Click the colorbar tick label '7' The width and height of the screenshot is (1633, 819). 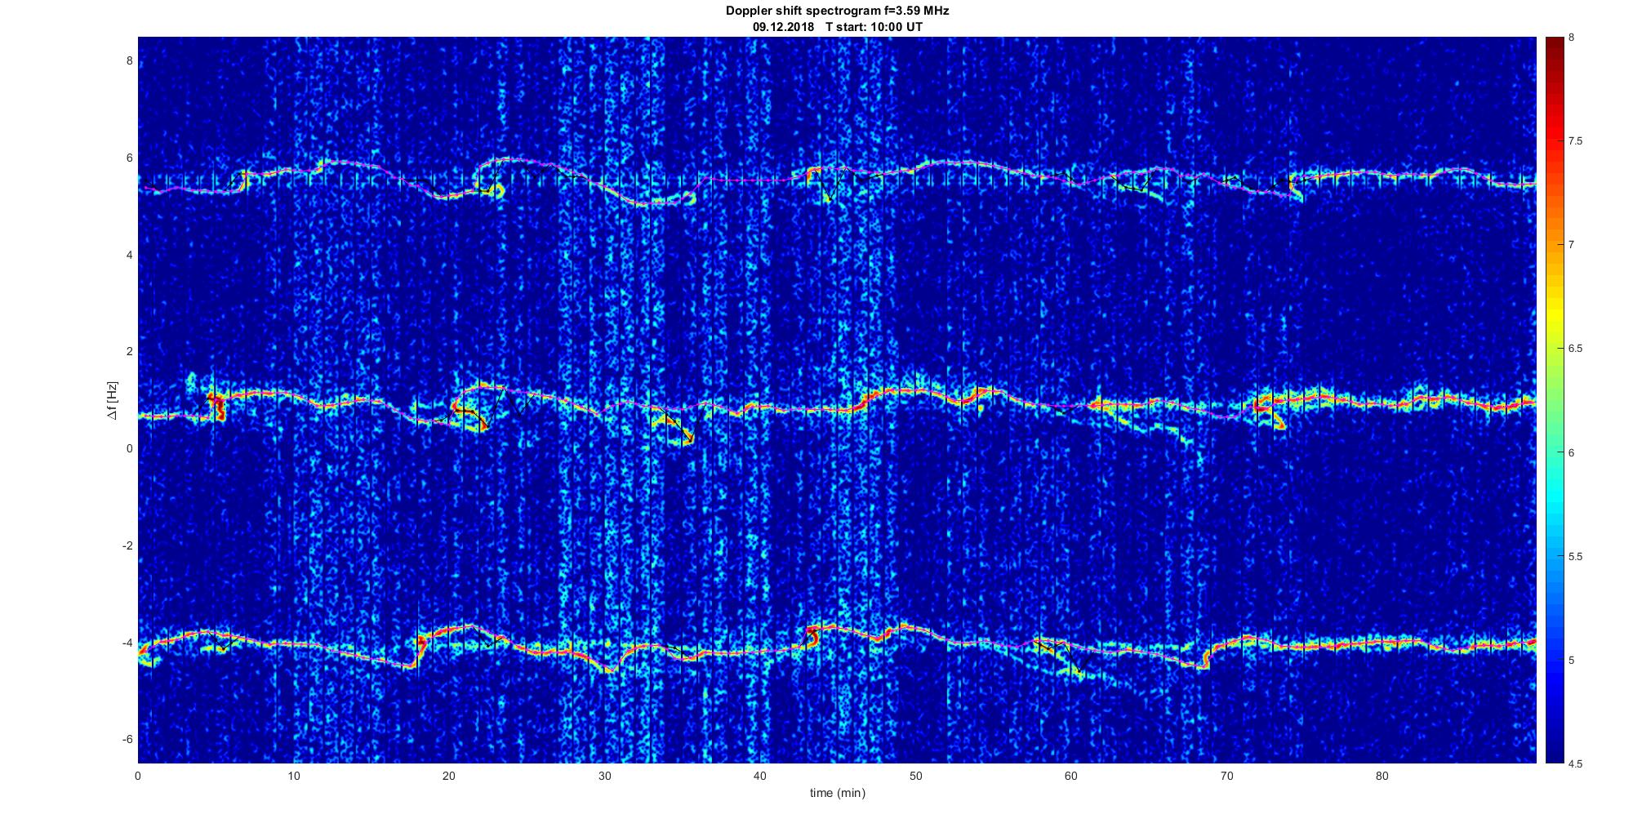1571,245
